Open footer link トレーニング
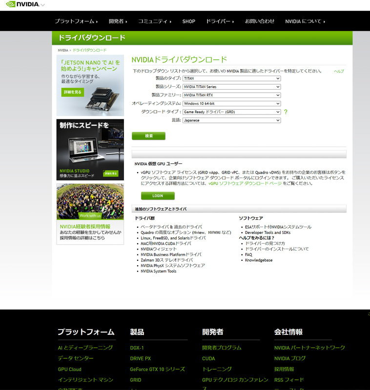The width and height of the screenshot is (370, 390). 217,370
